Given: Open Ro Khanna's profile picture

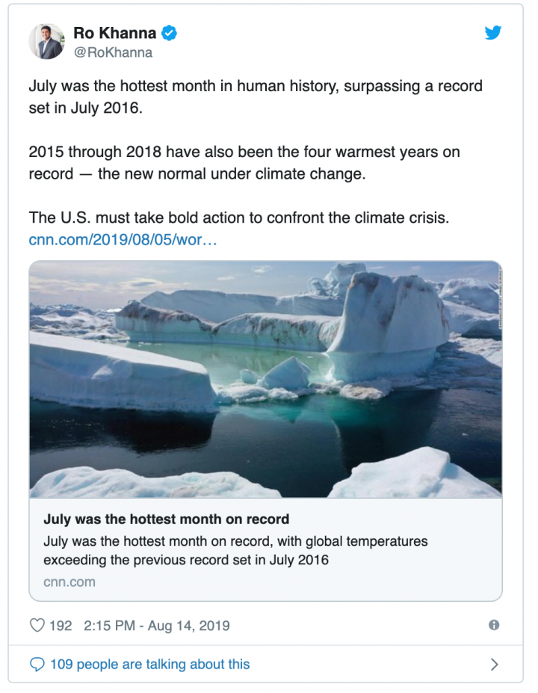Looking at the screenshot, I should (46, 41).
